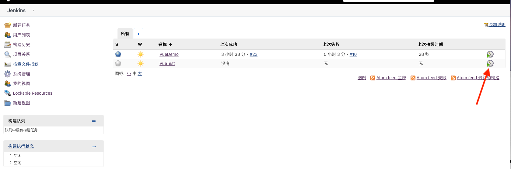Click the VueDemo blue status ball
Viewport: 511px width, 169px height.
pyautogui.click(x=118, y=54)
